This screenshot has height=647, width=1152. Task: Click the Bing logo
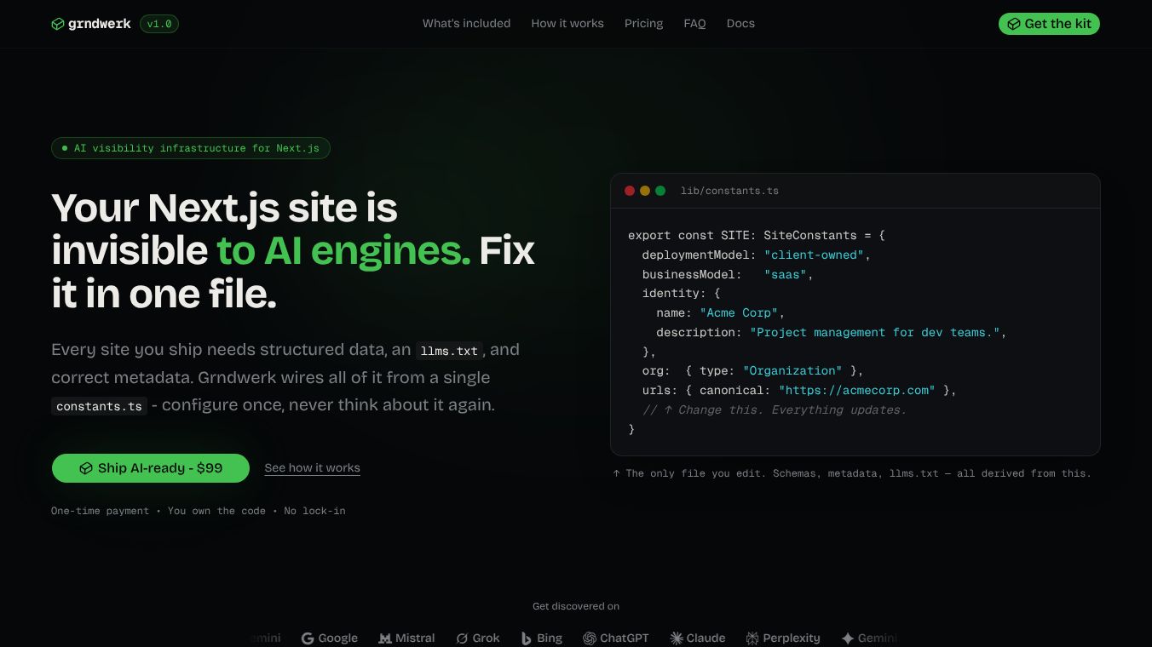[541, 638]
